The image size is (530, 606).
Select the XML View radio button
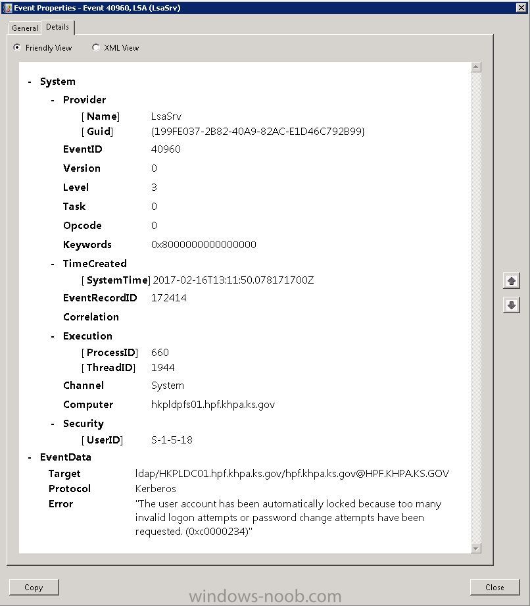(96, 47)
